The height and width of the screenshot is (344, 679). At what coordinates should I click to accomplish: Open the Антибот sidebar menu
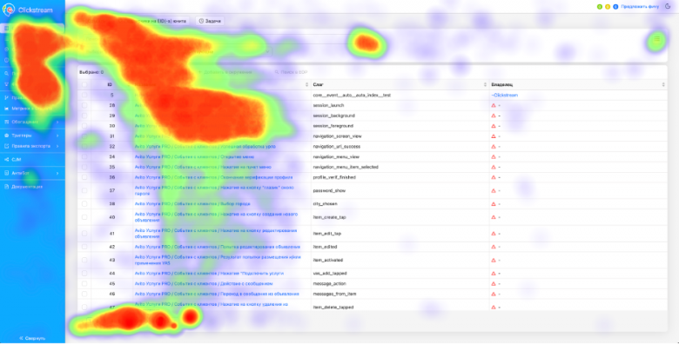[x=32, y=173]
